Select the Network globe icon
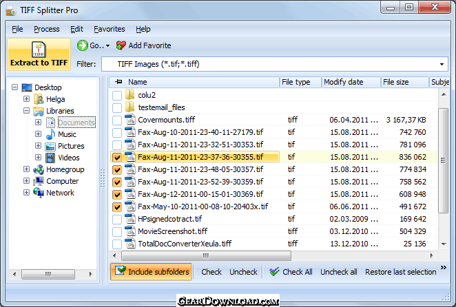Image resolution: width=456 pixels, height=307 pixels. [x=39, y=193]
